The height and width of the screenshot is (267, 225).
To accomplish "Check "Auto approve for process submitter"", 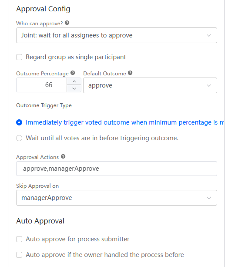I will coord(19,239).
